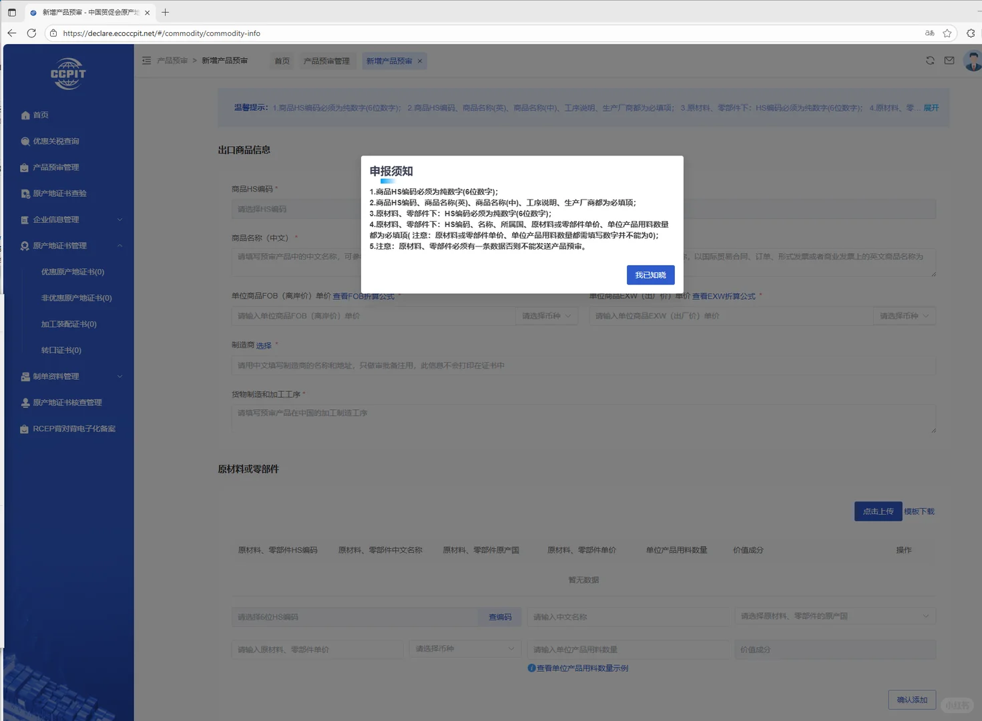Click the address bar URL

[162, 33]
